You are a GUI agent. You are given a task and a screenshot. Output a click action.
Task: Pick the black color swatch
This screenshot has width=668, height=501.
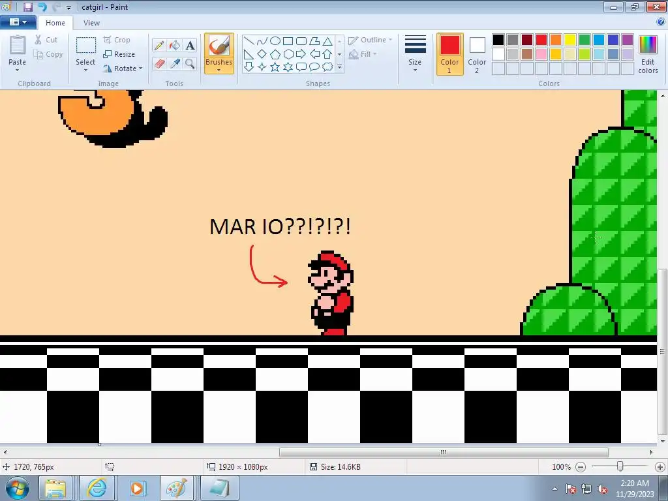[x=498, y=40]
